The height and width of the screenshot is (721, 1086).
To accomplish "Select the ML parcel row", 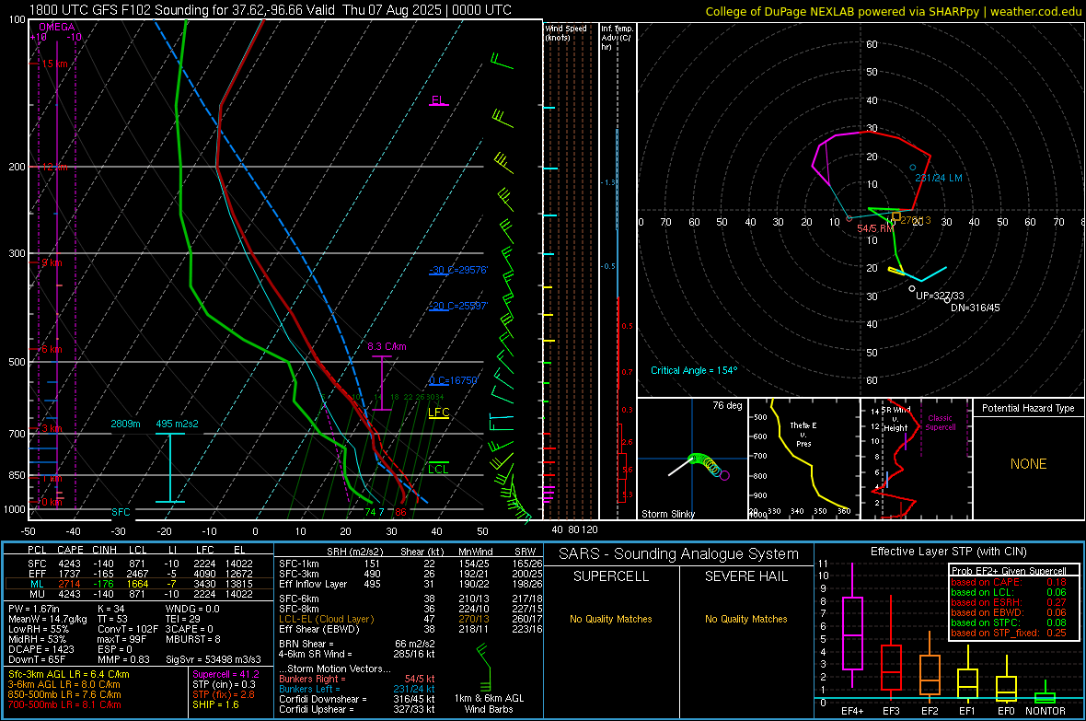I will [138, 585].
